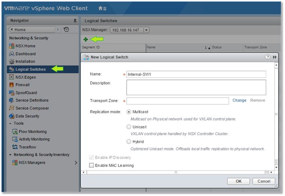Viewport: 285px width, 196px height.
Task: Confirm dialog with OK button
Action: click(x=238, y=181)
